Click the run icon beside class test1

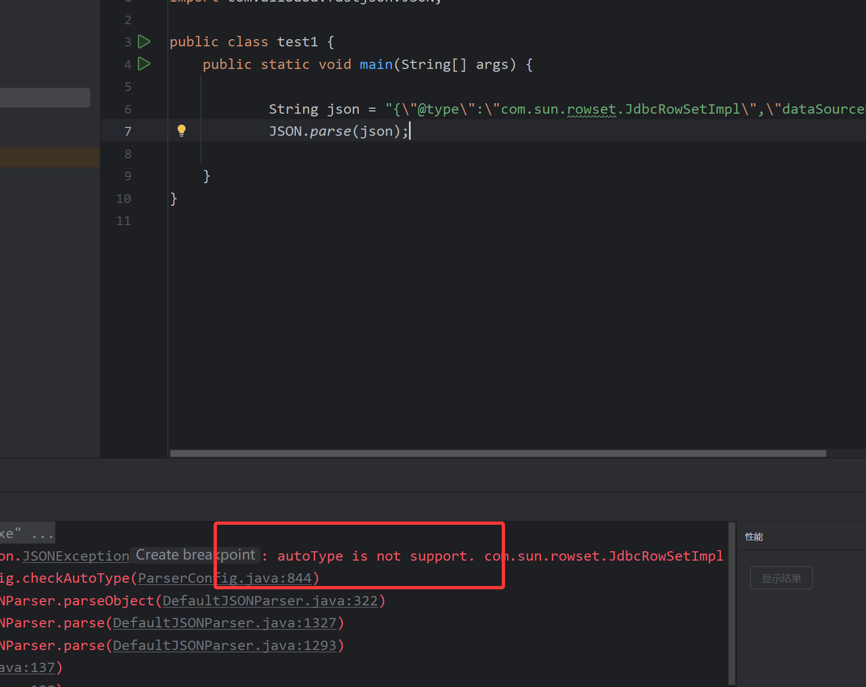click(144, 41)
